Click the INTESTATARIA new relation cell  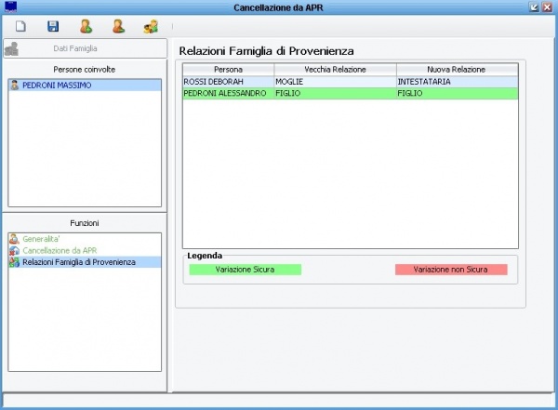pyautogui.click(x=458, y=82)
